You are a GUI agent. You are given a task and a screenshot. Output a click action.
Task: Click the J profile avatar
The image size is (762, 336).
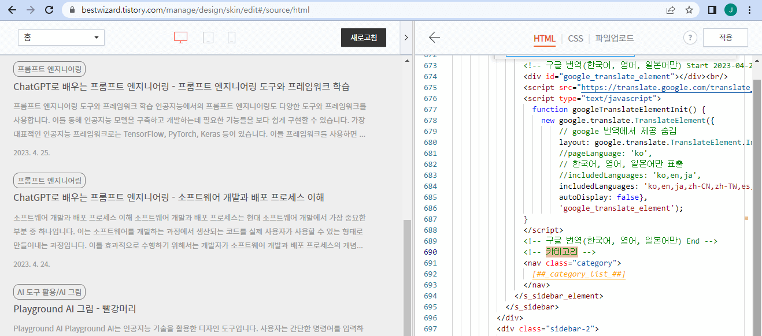[730, 9]
